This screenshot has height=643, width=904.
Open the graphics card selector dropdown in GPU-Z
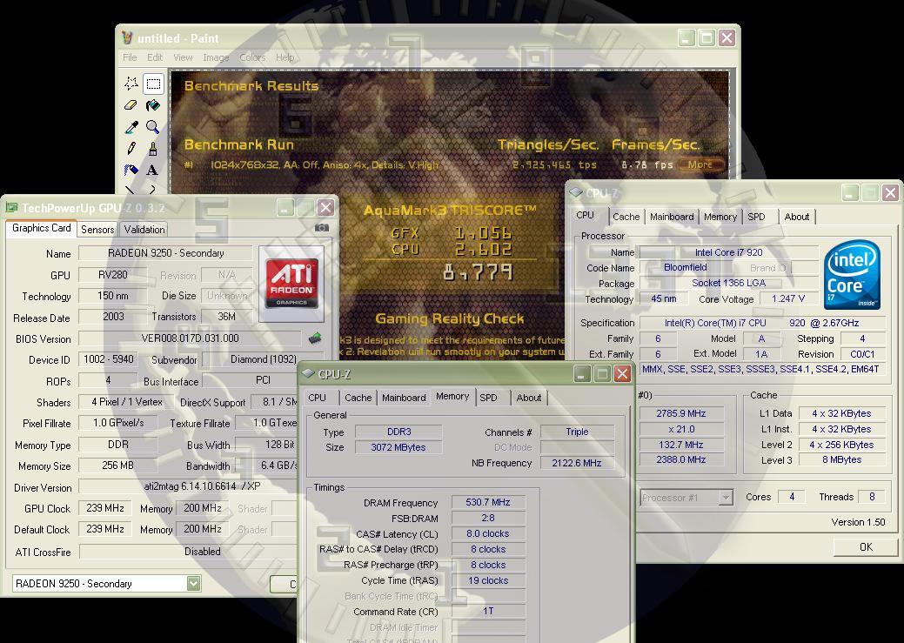click(x=194, y=584)
